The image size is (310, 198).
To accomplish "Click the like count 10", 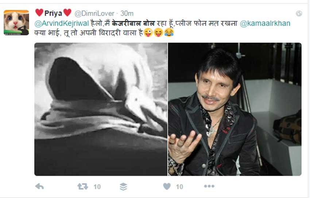I will click(x=179, y=187).
